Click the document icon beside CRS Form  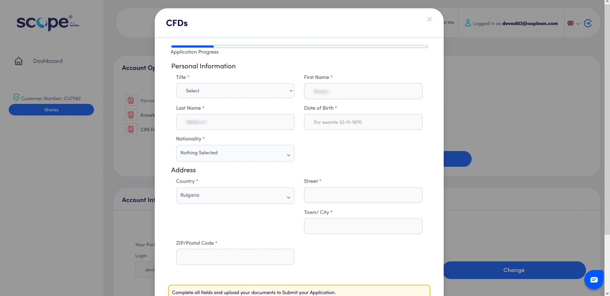[x=131, y=129]
